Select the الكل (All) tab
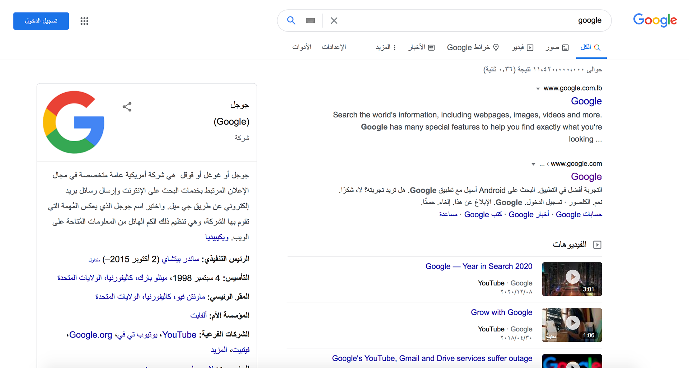This screenshot has height=368, width=689. pos(591,47)
